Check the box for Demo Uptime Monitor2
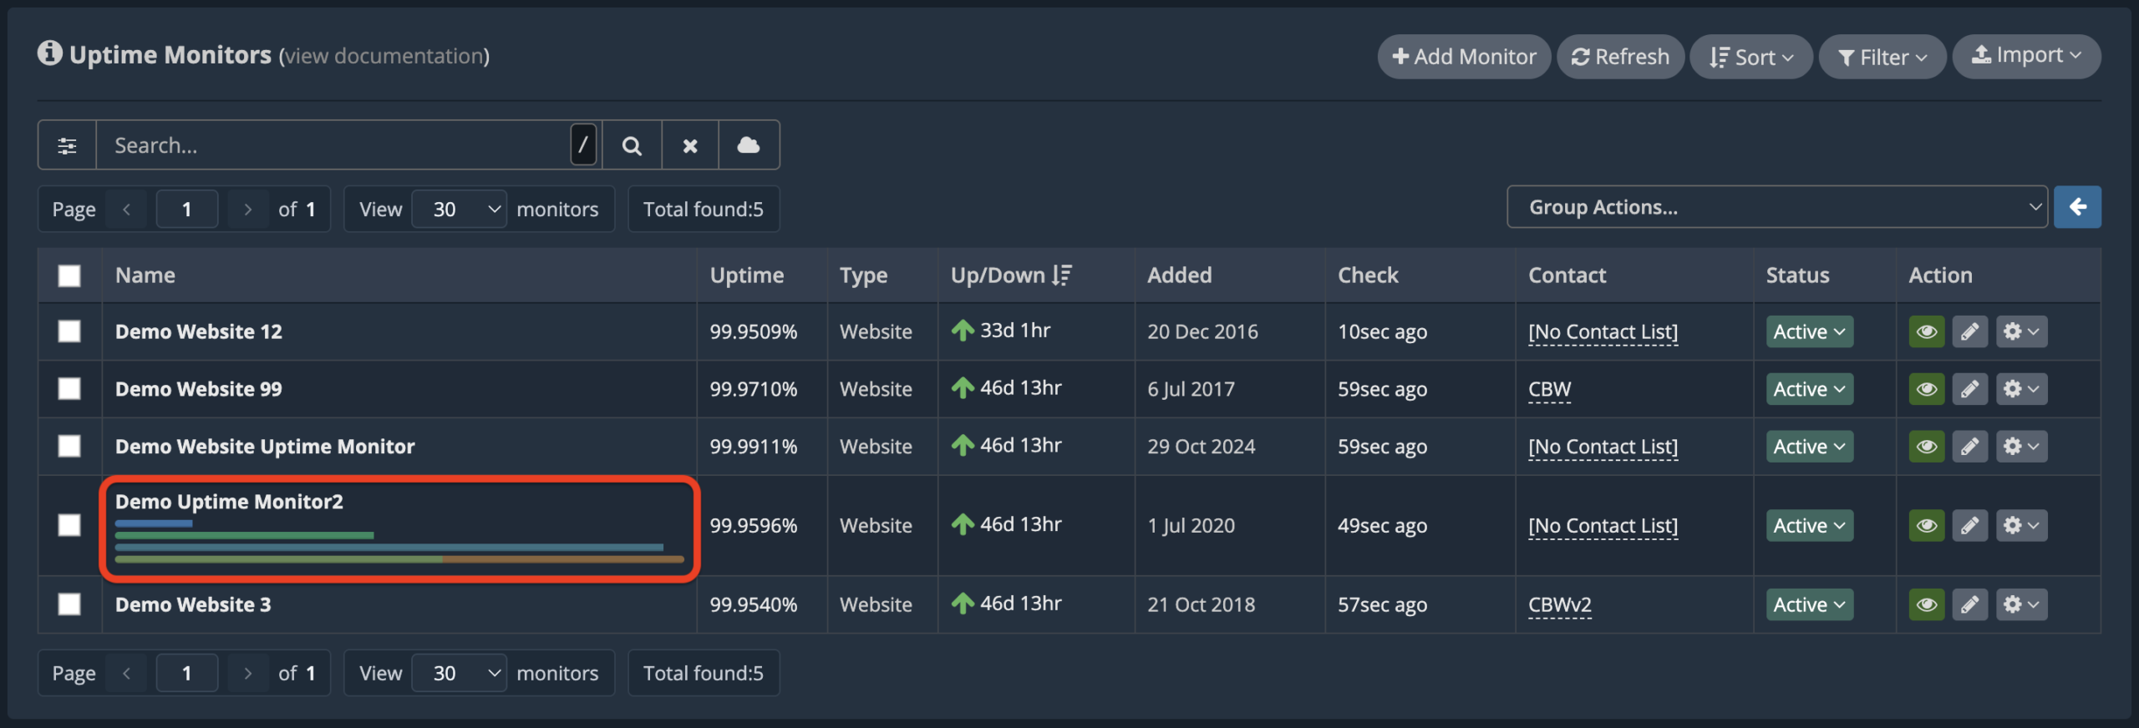This screenshot has width=2139, height=728. pos(69,525)
